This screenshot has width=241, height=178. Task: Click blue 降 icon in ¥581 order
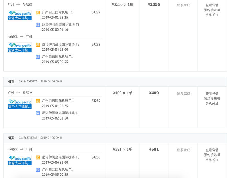[38, 170]
